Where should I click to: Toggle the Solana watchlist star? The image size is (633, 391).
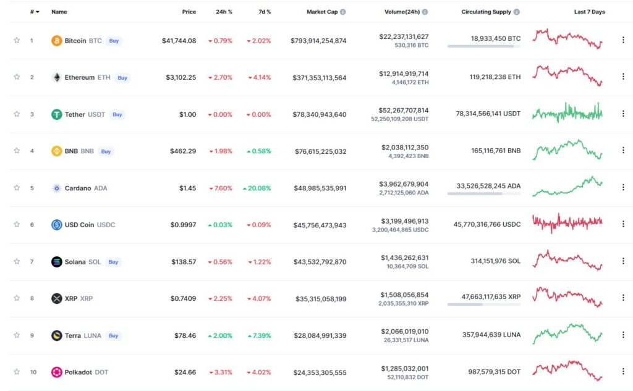17,261
